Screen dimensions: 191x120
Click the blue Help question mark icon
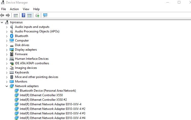[23, 15]
